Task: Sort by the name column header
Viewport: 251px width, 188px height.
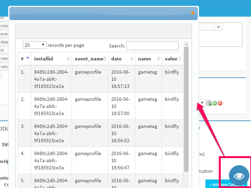Action: [148, 59]
